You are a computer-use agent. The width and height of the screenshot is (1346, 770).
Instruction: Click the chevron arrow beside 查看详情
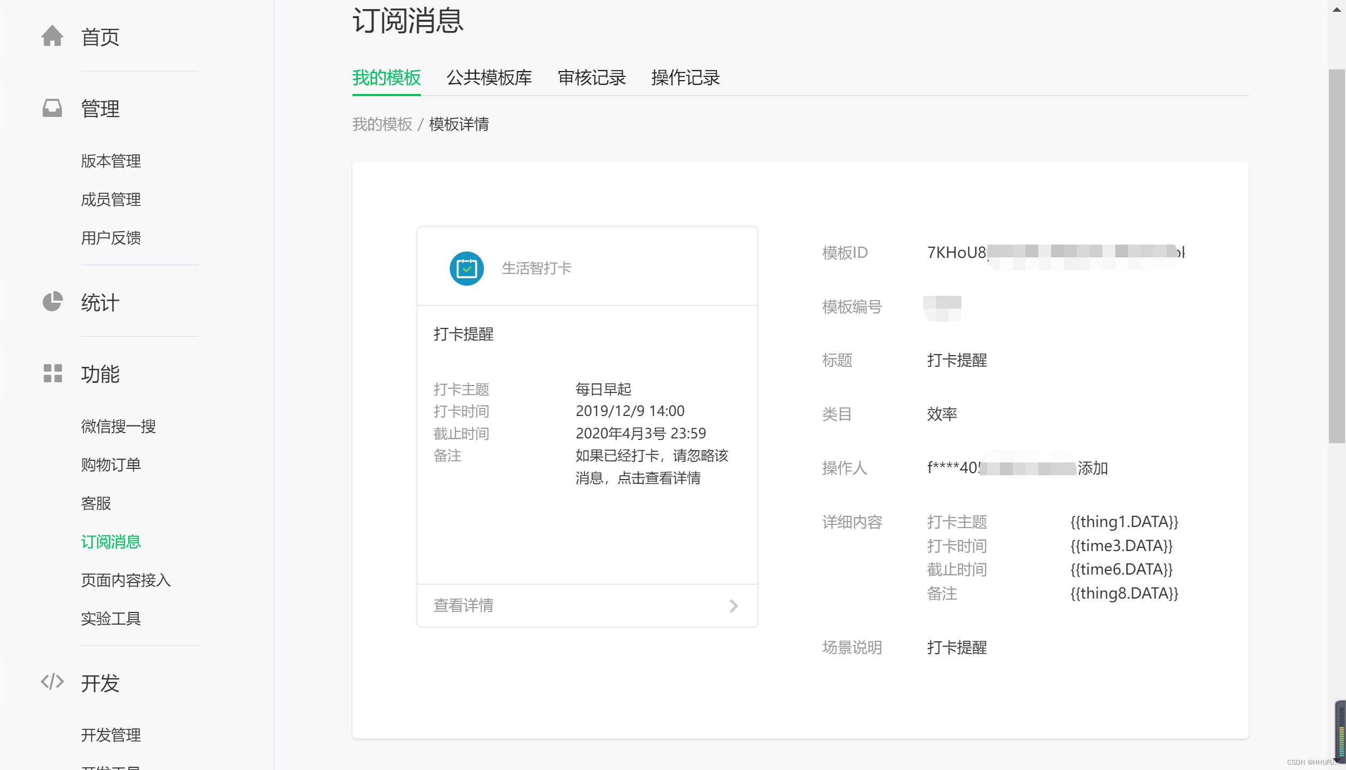tap(734, 606)
